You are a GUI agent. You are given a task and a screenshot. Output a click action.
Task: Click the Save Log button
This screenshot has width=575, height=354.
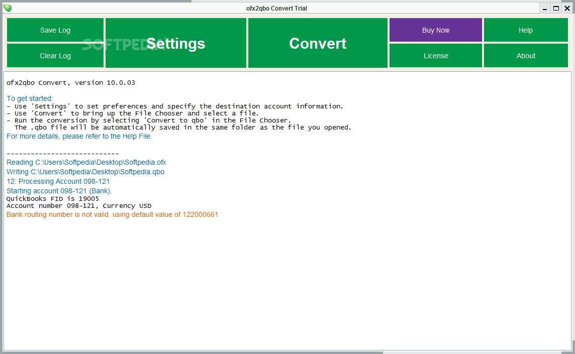(55, 30)
